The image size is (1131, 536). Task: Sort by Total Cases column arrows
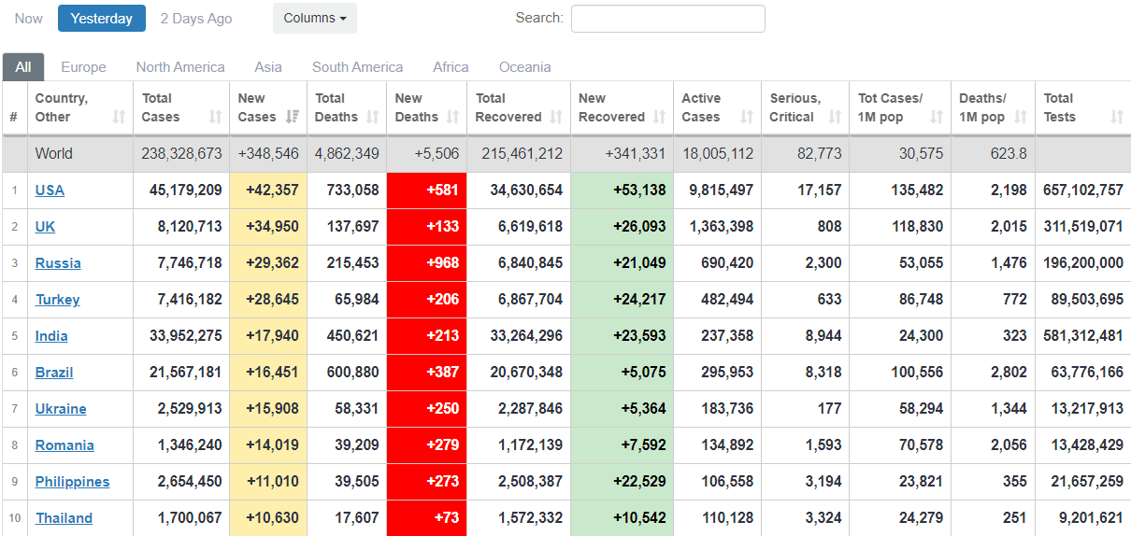(x=216, y=118)
